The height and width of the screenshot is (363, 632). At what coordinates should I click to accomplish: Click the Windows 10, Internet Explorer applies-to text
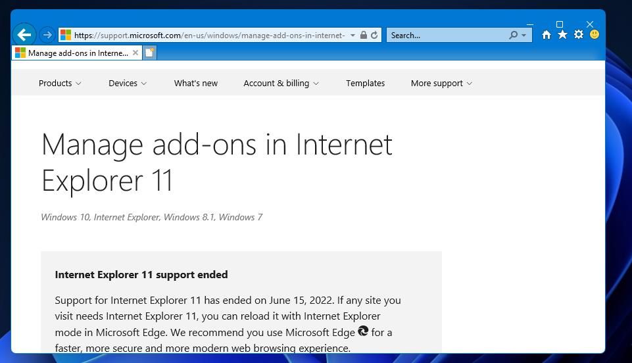pyautogui.click(x=151, y=217)
